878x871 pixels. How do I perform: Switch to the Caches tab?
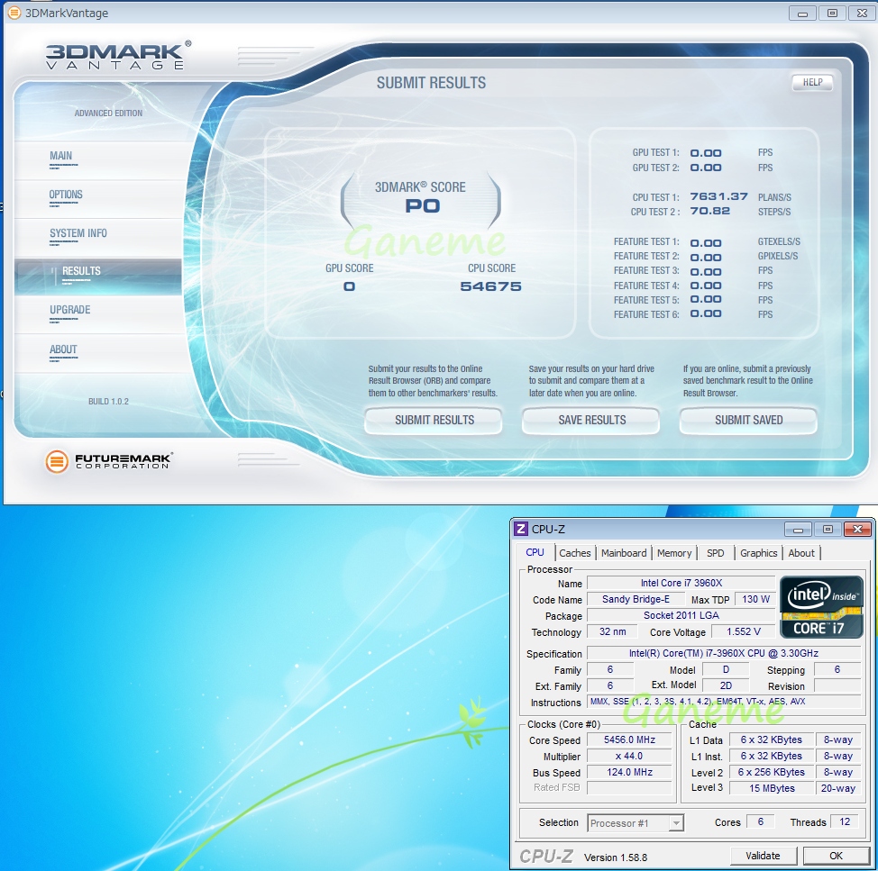(x=574, y=553)
